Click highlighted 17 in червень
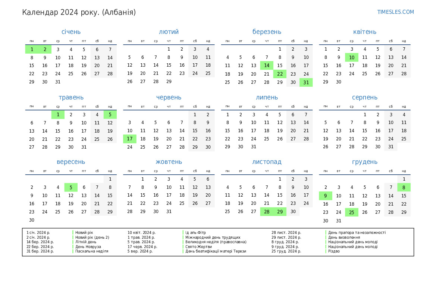Viewport: 436px width, 308px height. (129, 139)
